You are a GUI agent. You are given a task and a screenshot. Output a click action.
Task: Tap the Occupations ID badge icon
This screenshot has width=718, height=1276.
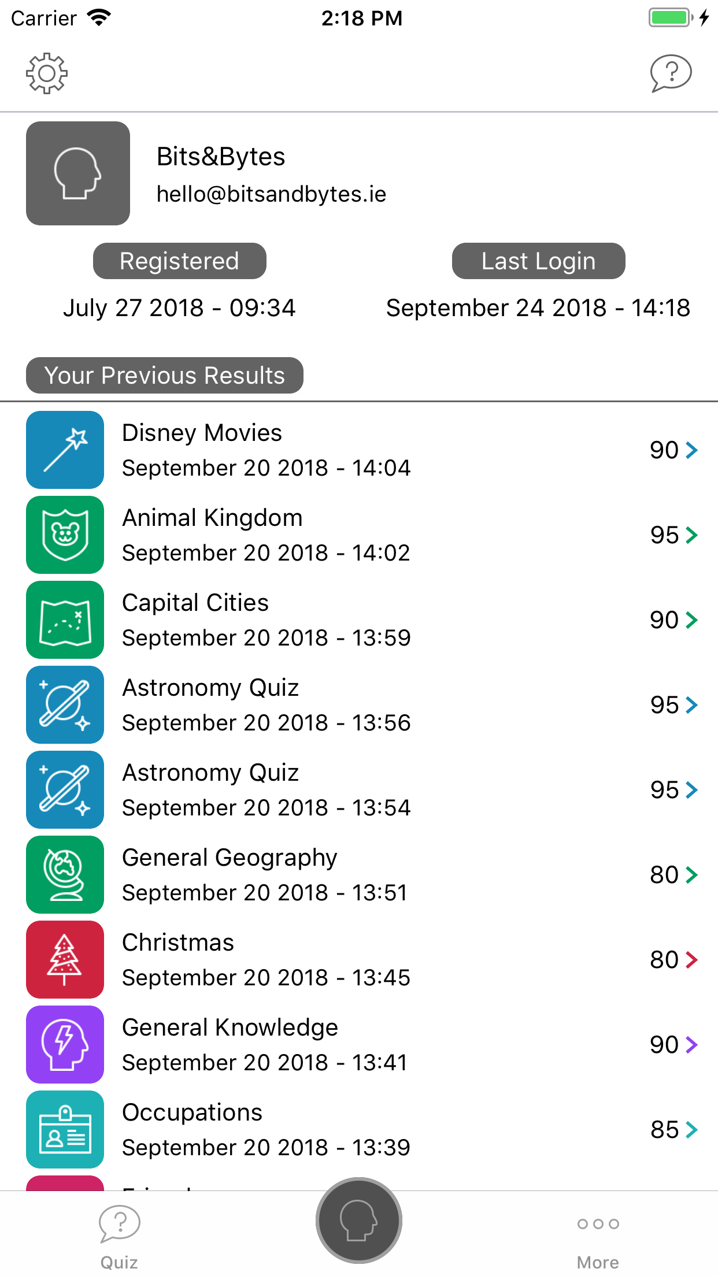point(65,1129)
